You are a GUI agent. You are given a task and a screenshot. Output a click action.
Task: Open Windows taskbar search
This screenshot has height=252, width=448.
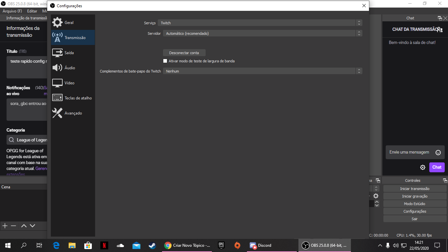(24, 245)
